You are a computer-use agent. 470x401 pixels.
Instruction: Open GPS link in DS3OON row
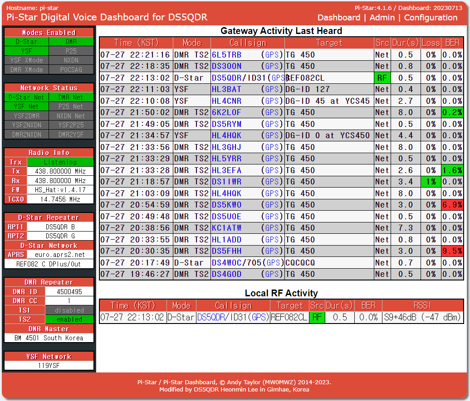[272, 66]
